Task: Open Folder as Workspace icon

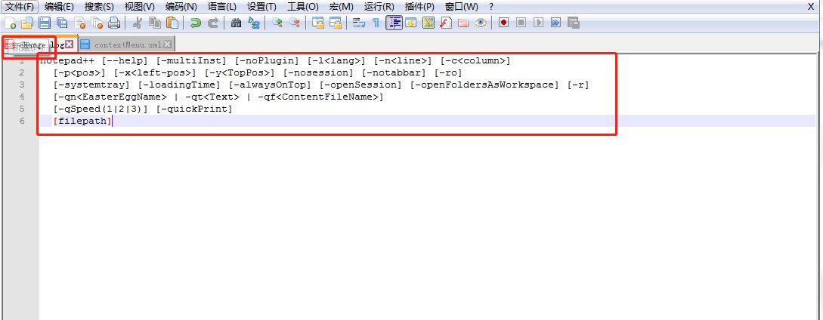Action: tap(463, 23)
